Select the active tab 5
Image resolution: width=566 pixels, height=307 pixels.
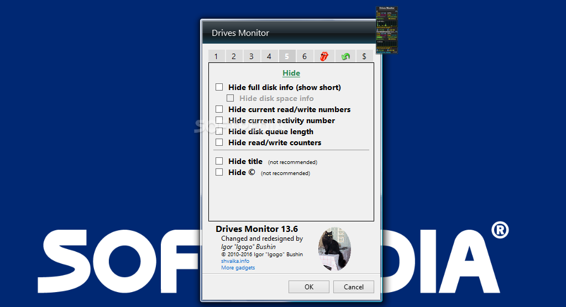pyautogui.click(x=287, y=56)
